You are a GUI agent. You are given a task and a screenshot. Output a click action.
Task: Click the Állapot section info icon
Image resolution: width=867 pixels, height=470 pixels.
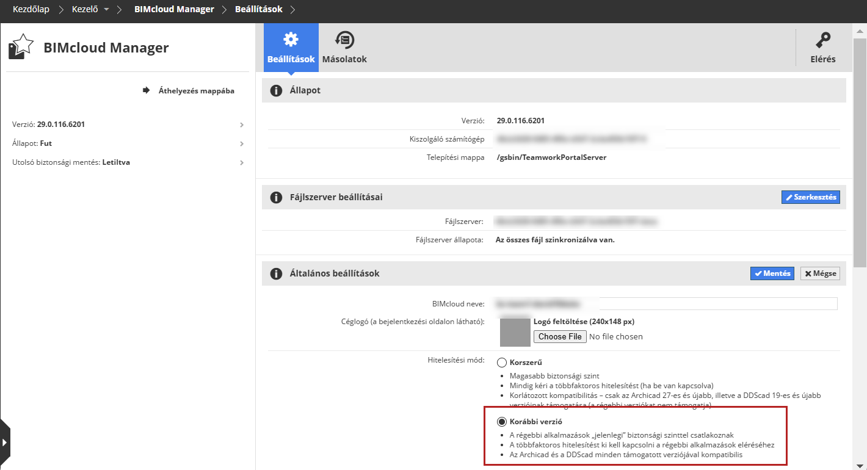(x=276, y=90)
